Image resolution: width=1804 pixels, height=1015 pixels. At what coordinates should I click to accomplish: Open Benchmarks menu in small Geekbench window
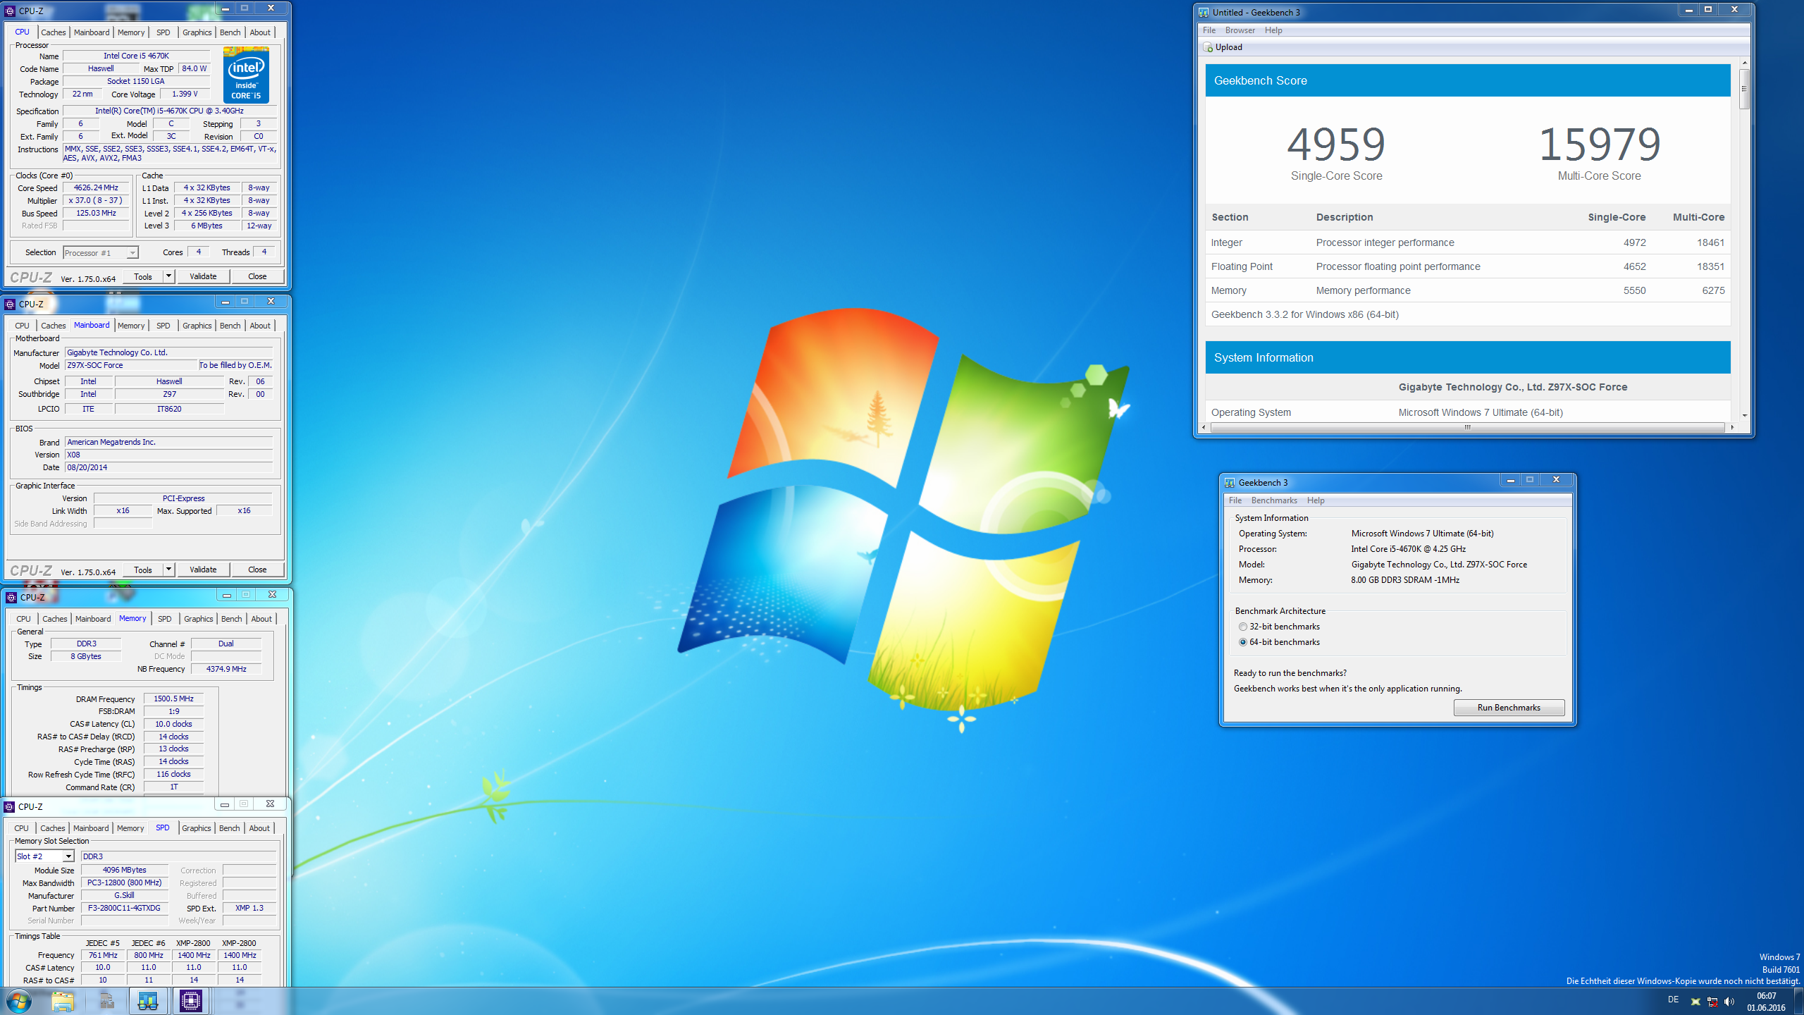coord(1274,500)
